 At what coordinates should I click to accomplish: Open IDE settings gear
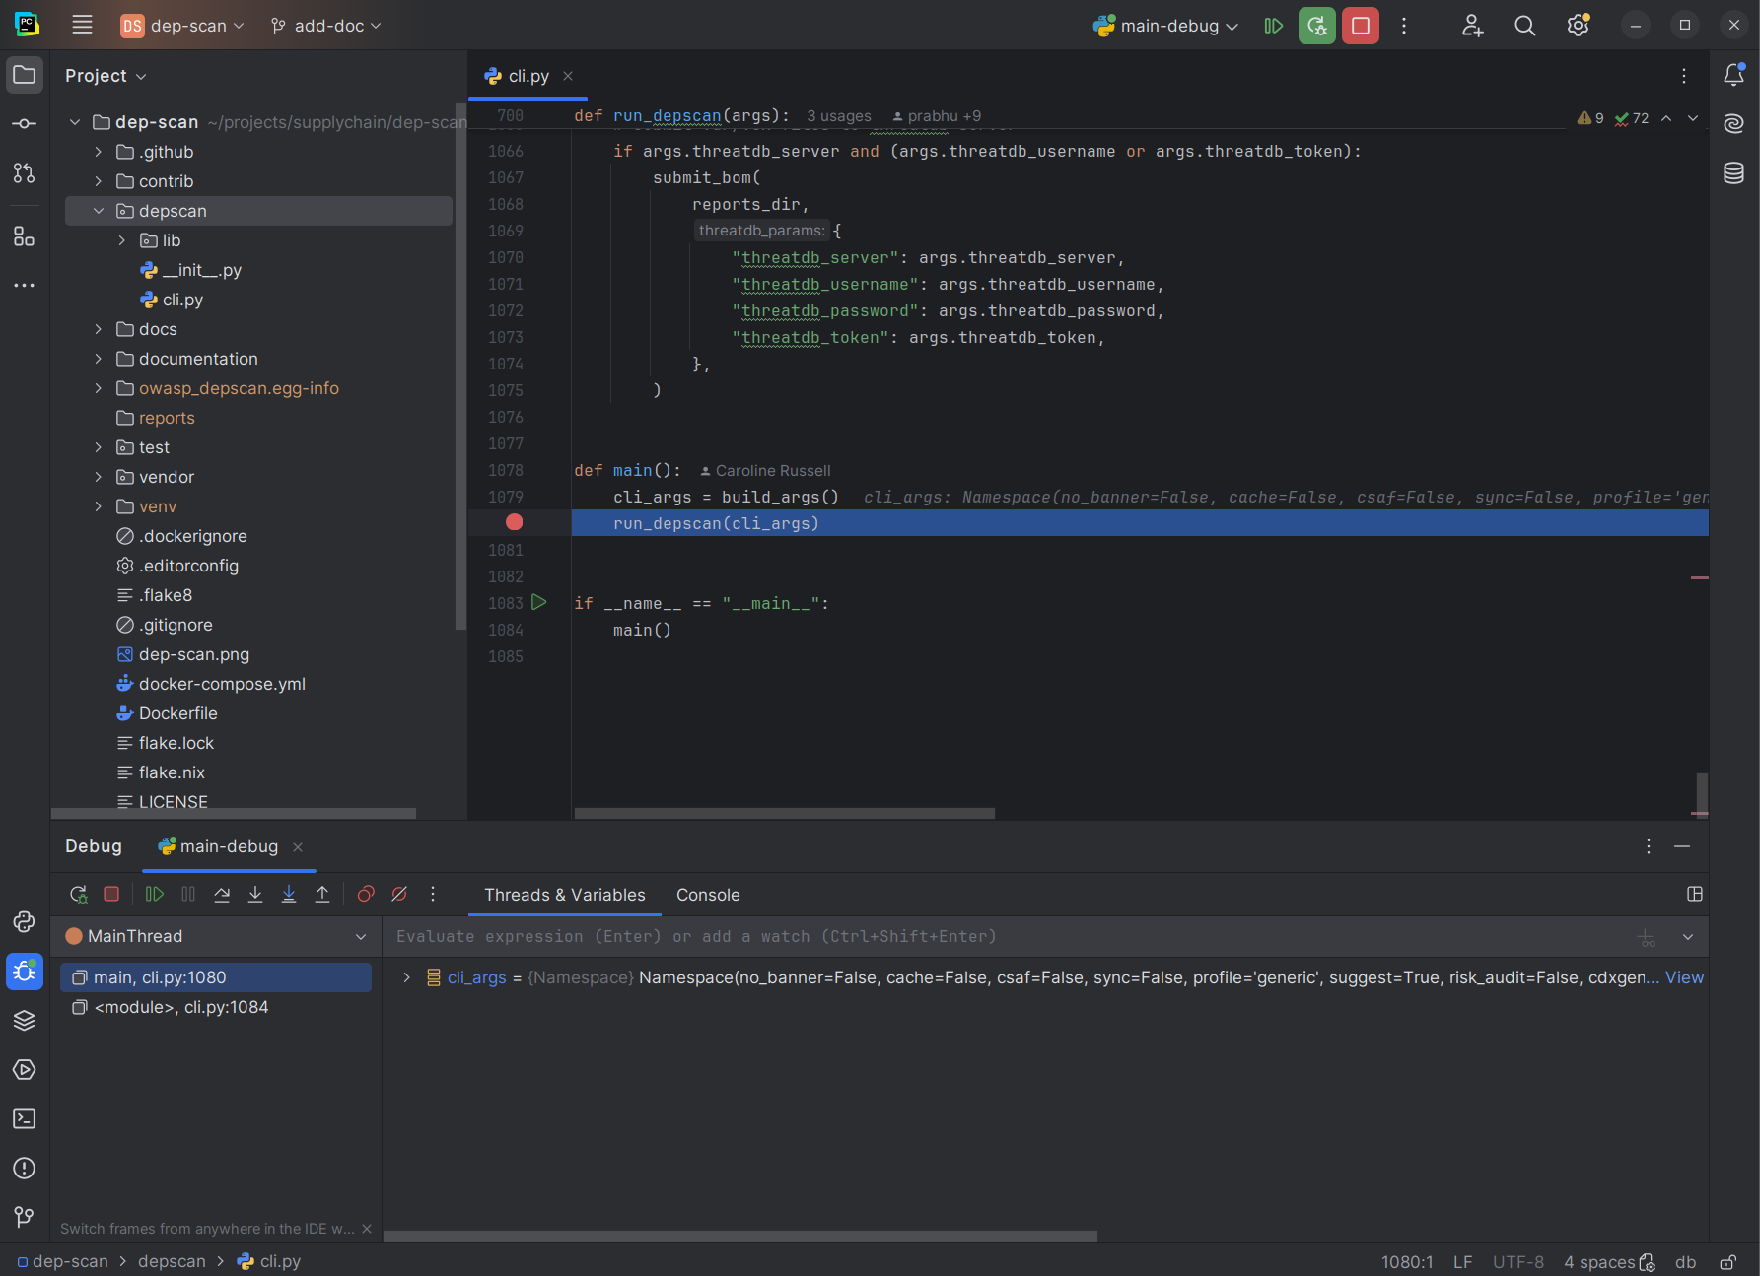1578,26
